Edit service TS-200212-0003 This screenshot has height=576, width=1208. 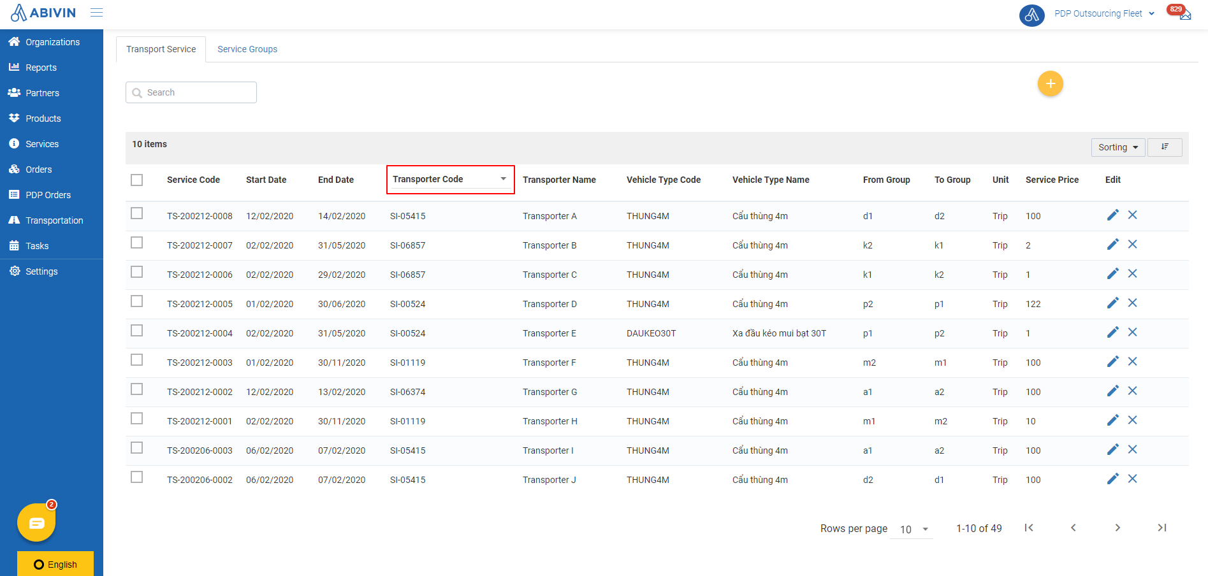[1112, 362]
